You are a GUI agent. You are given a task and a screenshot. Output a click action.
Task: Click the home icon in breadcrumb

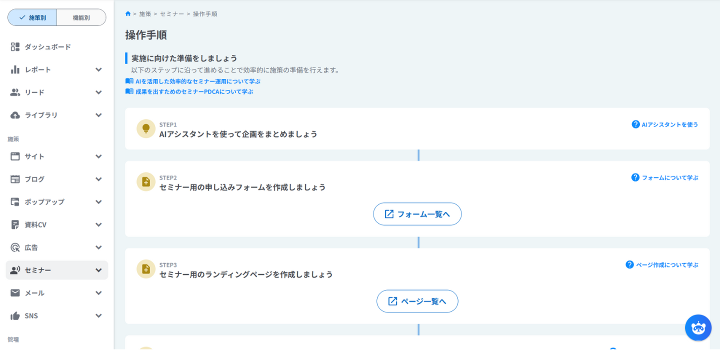(128, 13)
